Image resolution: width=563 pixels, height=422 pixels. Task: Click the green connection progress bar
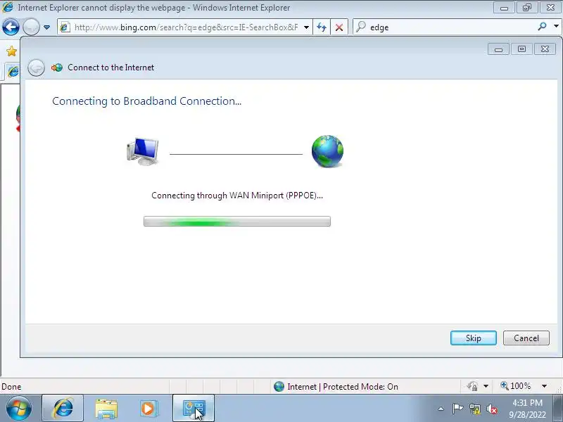click(x=237, y=222)
